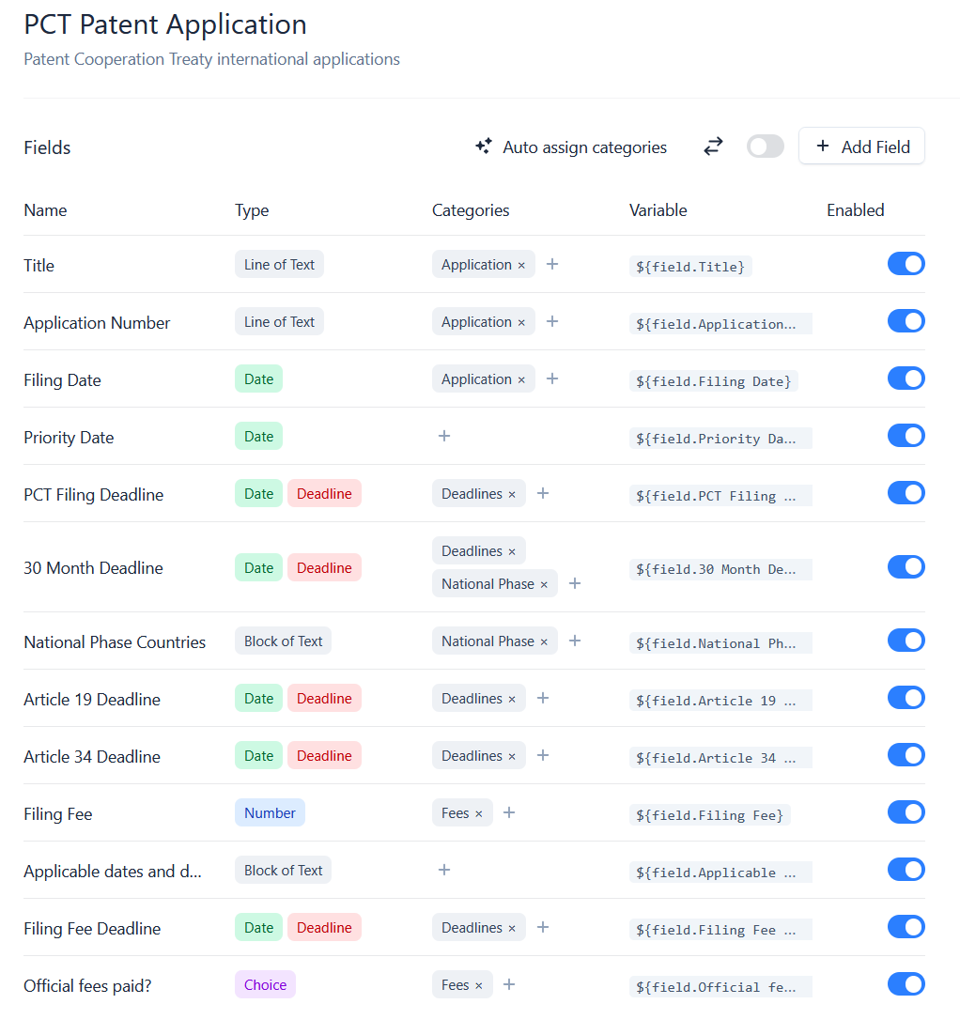Add a category to Article 19 Deadline

click(543, 698)
